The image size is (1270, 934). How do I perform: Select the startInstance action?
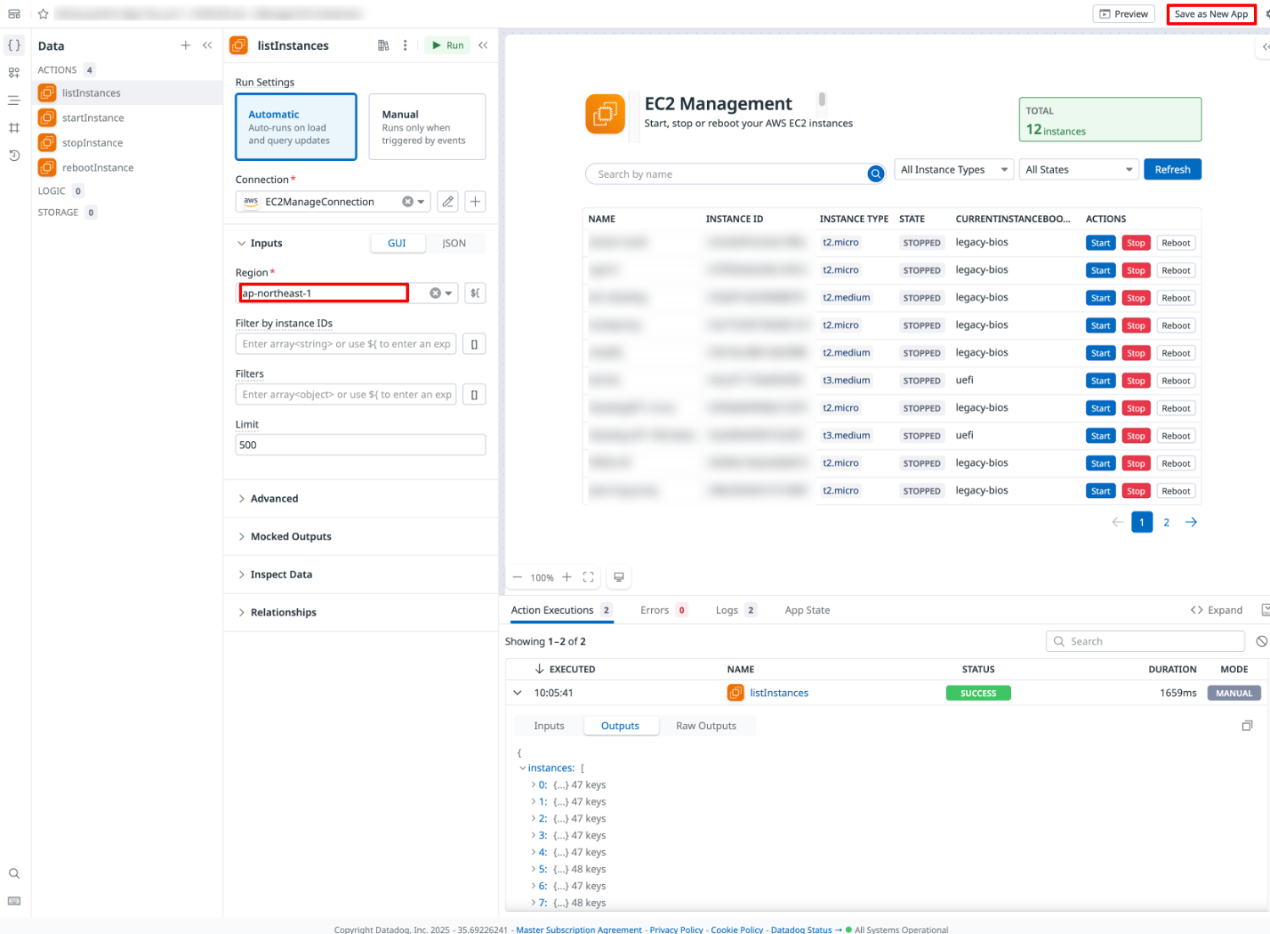tap(127, 118)
